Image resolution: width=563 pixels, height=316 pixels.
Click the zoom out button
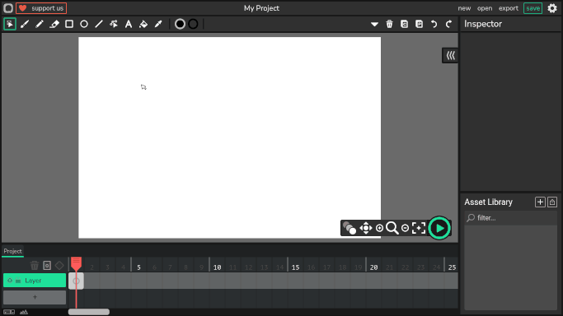[405, 228]
